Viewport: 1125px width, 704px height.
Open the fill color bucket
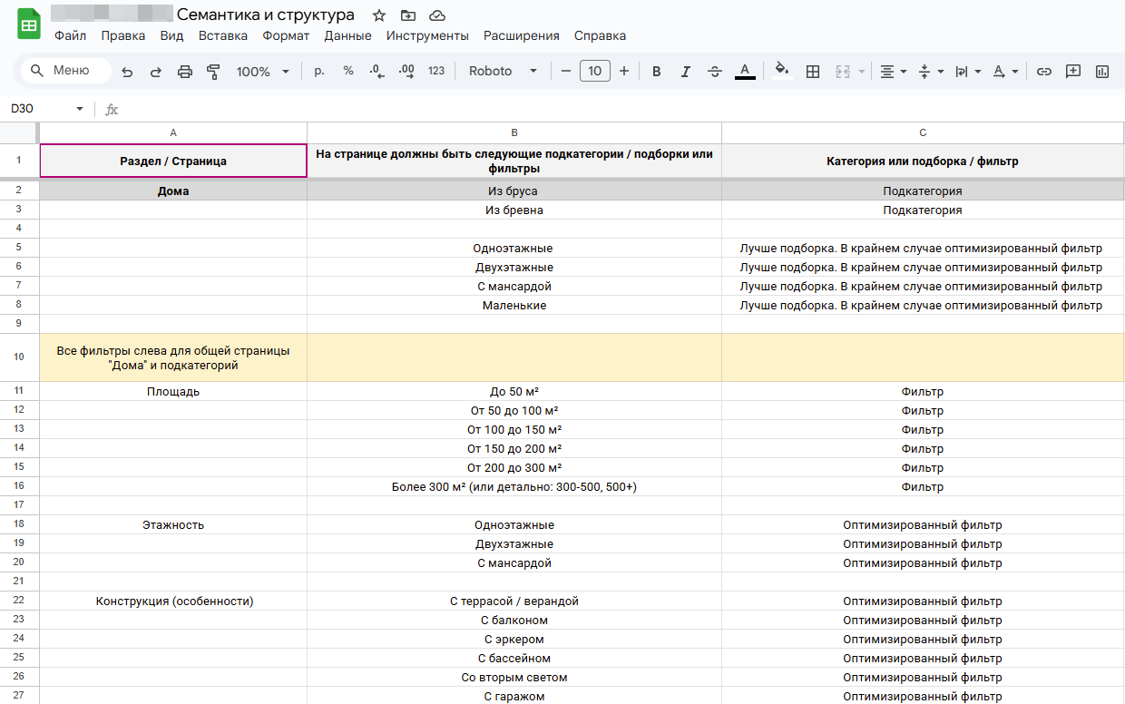tap(782, 72)
